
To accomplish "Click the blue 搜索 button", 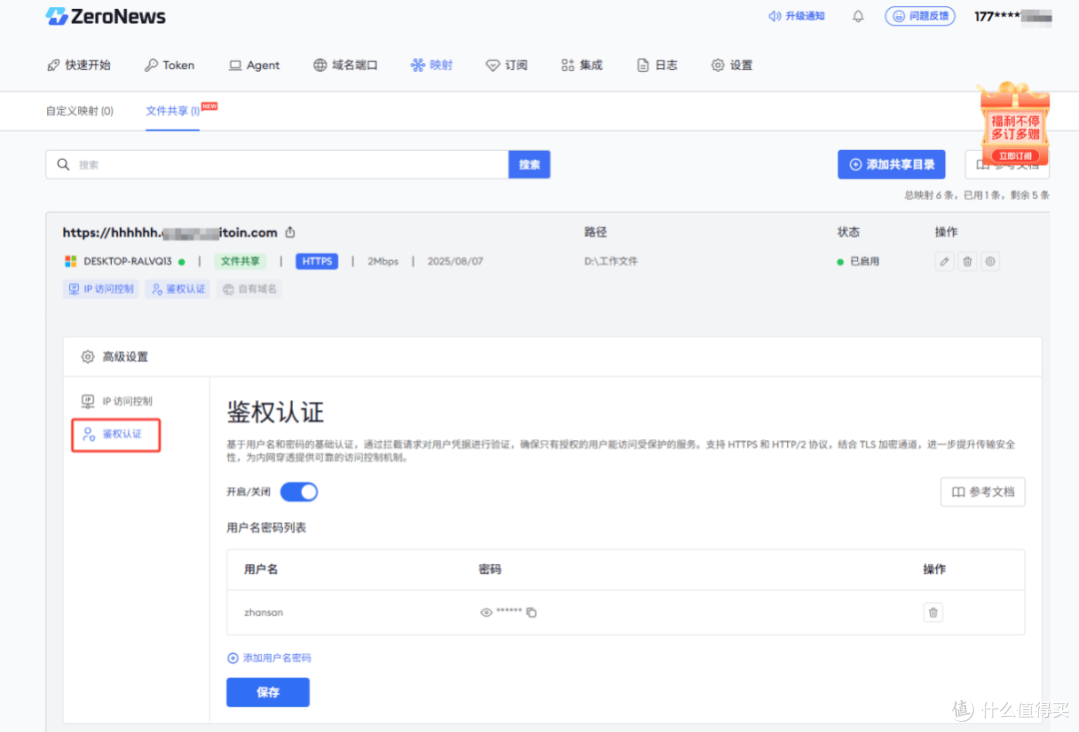I will [530, 165].
